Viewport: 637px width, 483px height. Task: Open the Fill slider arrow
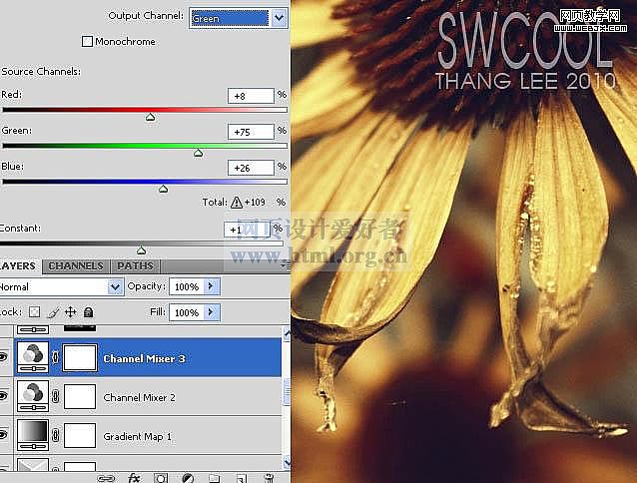[x=212, y=312]
